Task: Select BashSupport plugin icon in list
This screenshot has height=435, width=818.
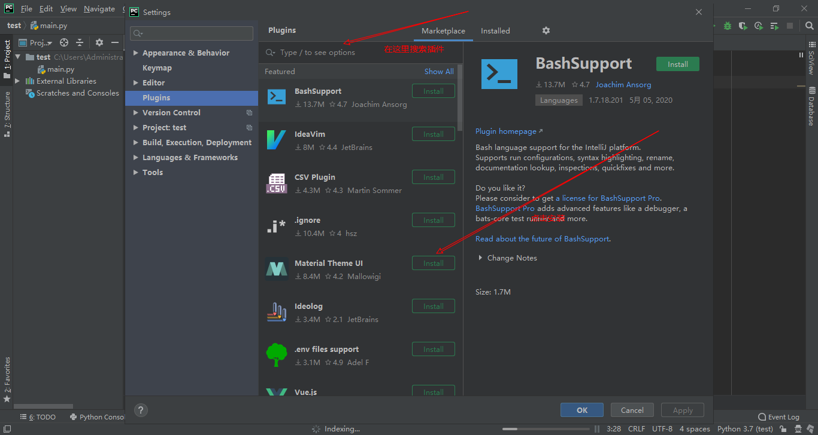Action: 276,97
